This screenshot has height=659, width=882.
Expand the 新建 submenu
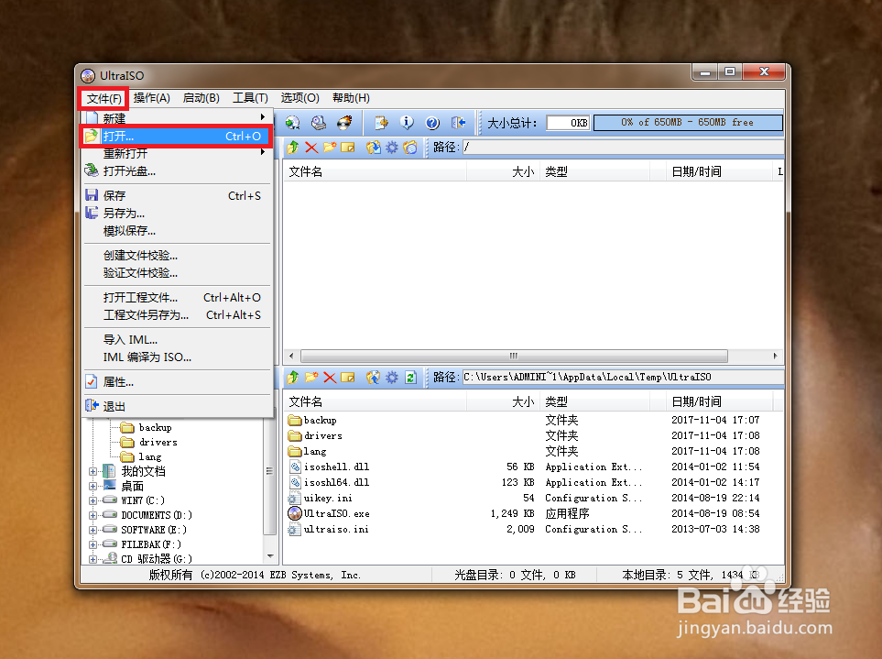coord(176,117)
